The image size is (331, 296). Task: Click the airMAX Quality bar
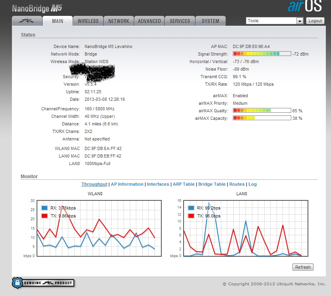click(x=262, y=110)
